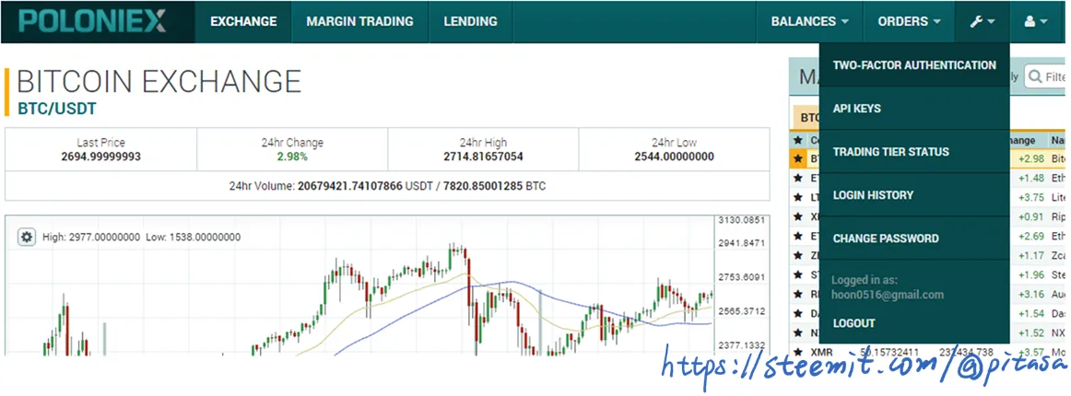
Task: Click the Poloniex logo
Action: click(92, 21)
